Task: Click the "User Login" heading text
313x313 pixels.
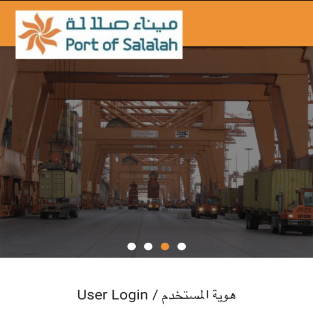Action: coord(112,295)
